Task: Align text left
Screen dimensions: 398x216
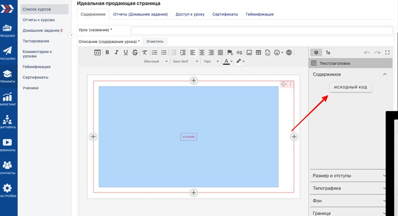Action: (193, 53)
